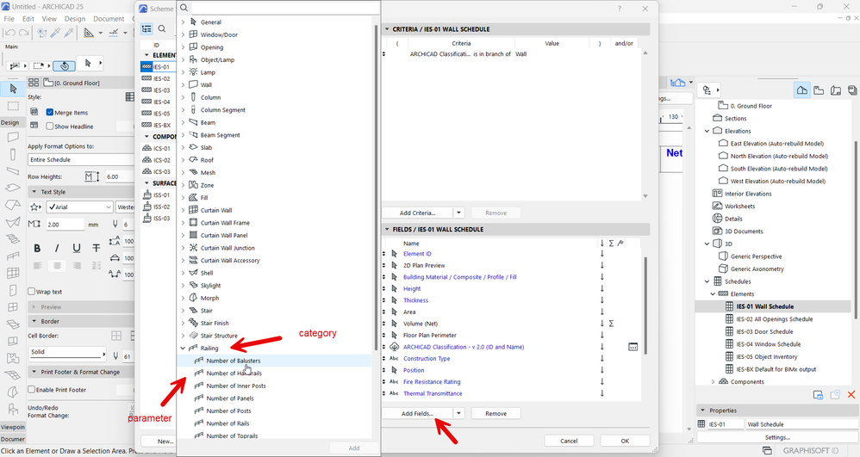Click the Redo arrow in the main toolbar

click(x=23, y=34)
